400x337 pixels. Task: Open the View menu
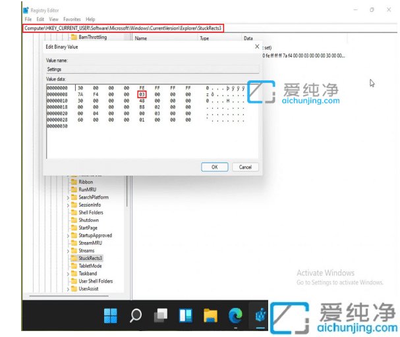[53, 19]
